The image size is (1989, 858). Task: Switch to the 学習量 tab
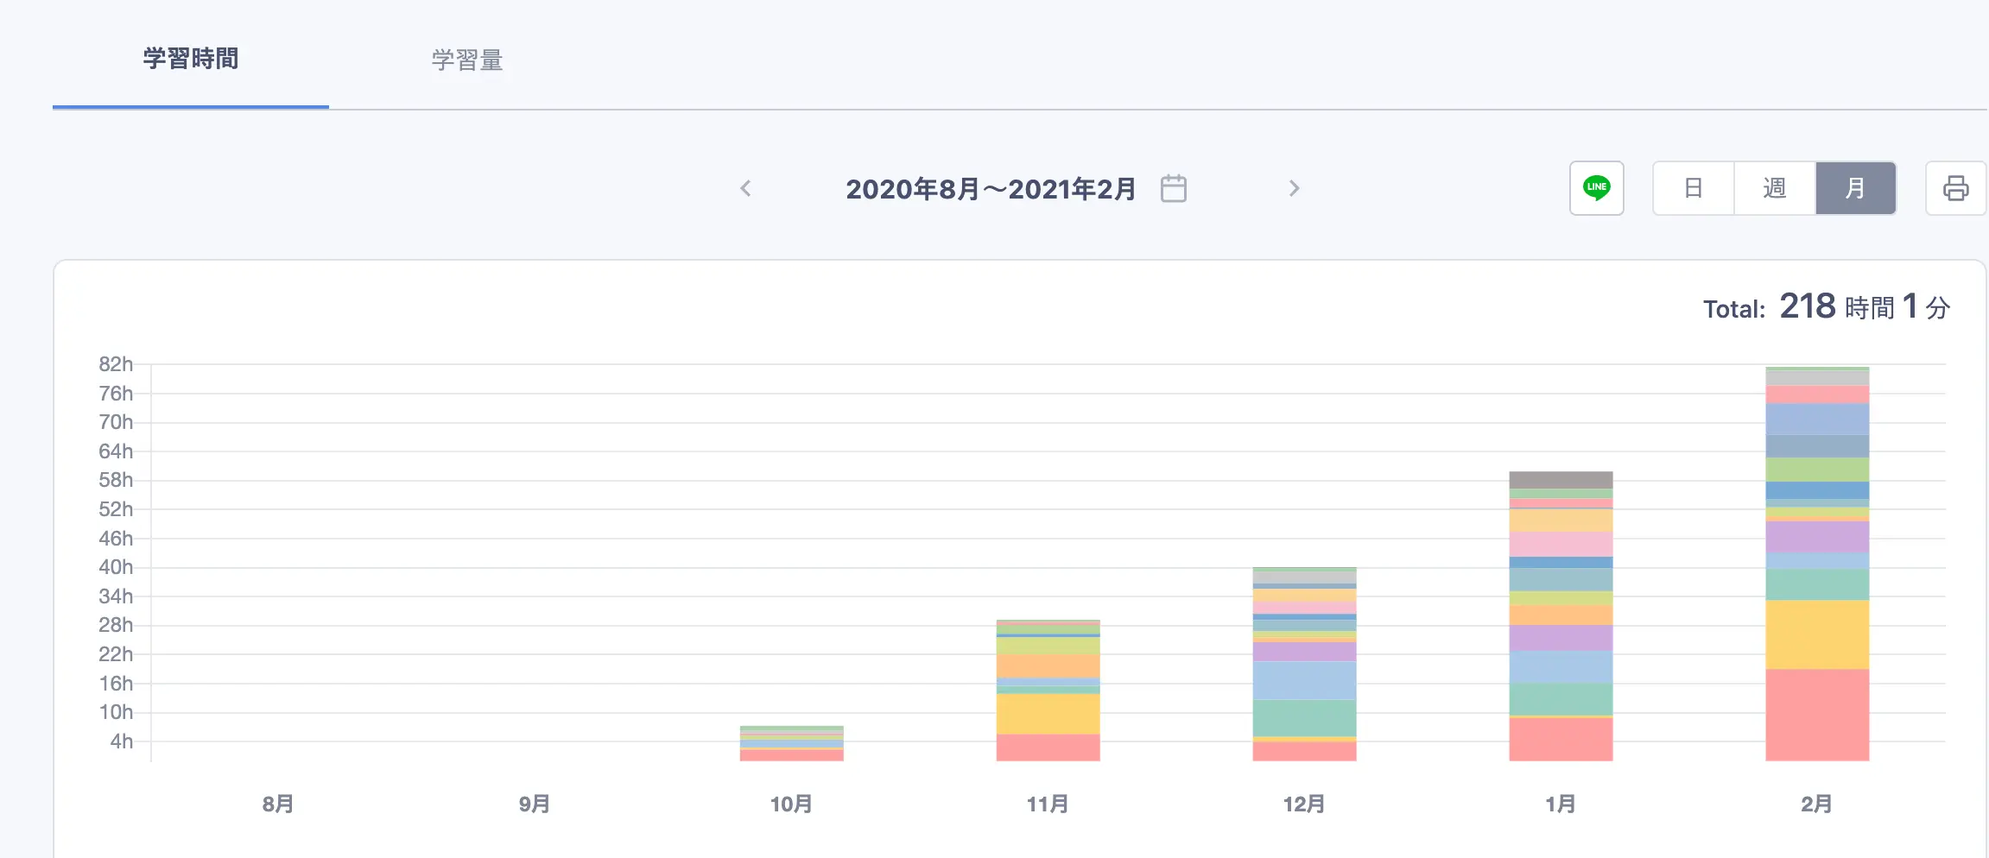point(467,60)
